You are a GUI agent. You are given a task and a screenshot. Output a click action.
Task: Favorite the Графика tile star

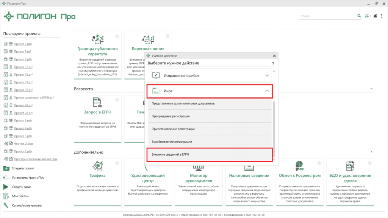coord(117,163)
